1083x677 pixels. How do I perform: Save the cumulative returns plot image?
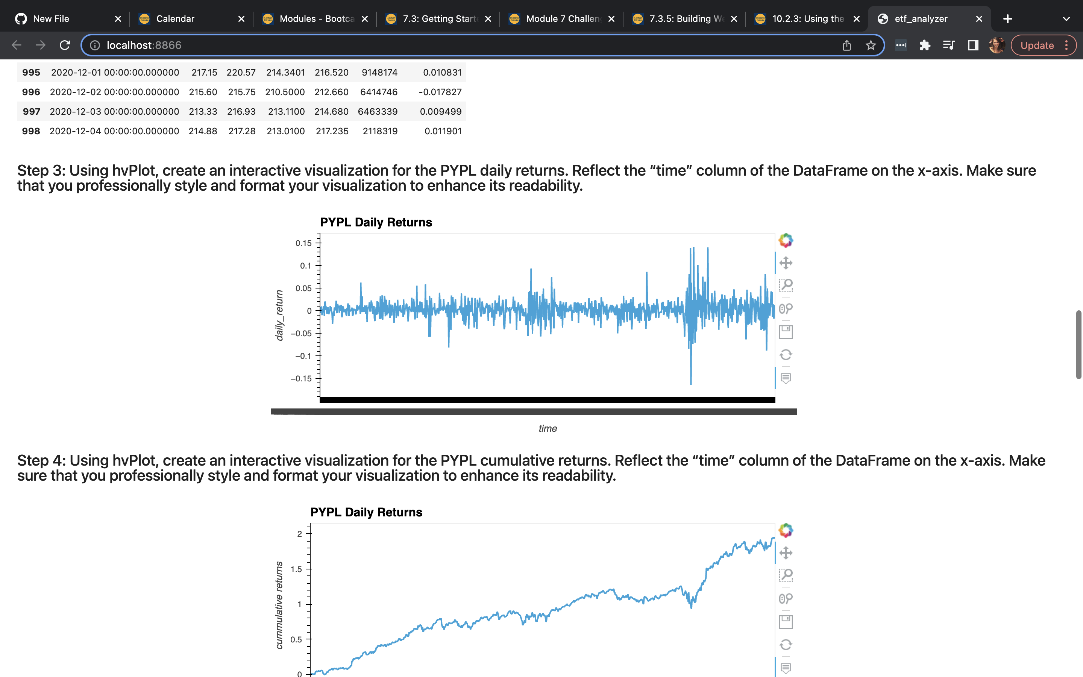786,621
